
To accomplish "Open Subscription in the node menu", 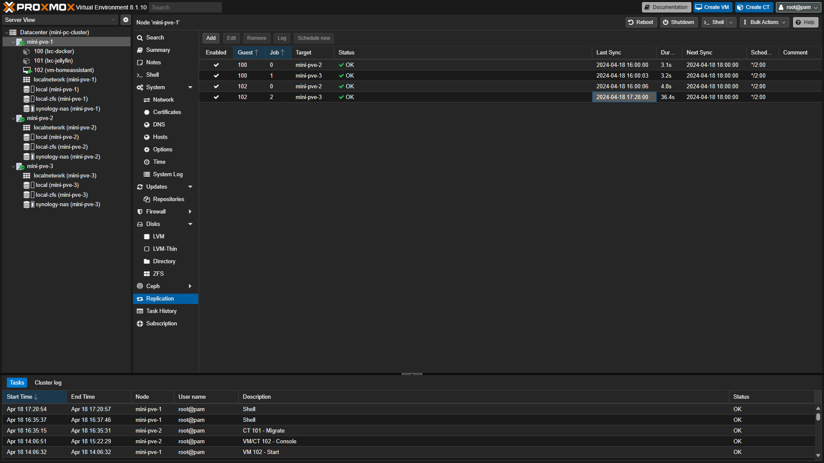I will (161, 324).
